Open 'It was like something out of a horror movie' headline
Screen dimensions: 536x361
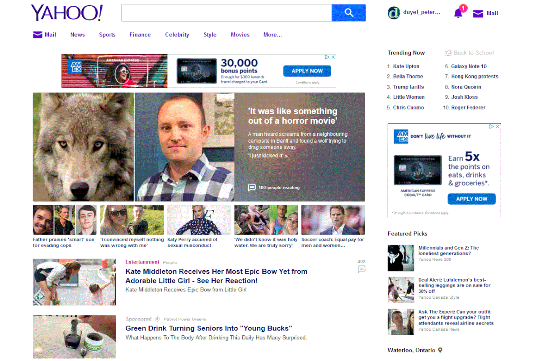292,116
